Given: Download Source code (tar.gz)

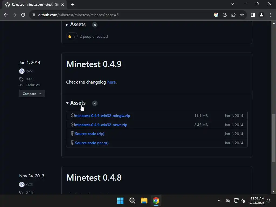Looking at the screenshot, I should (92, 143).
